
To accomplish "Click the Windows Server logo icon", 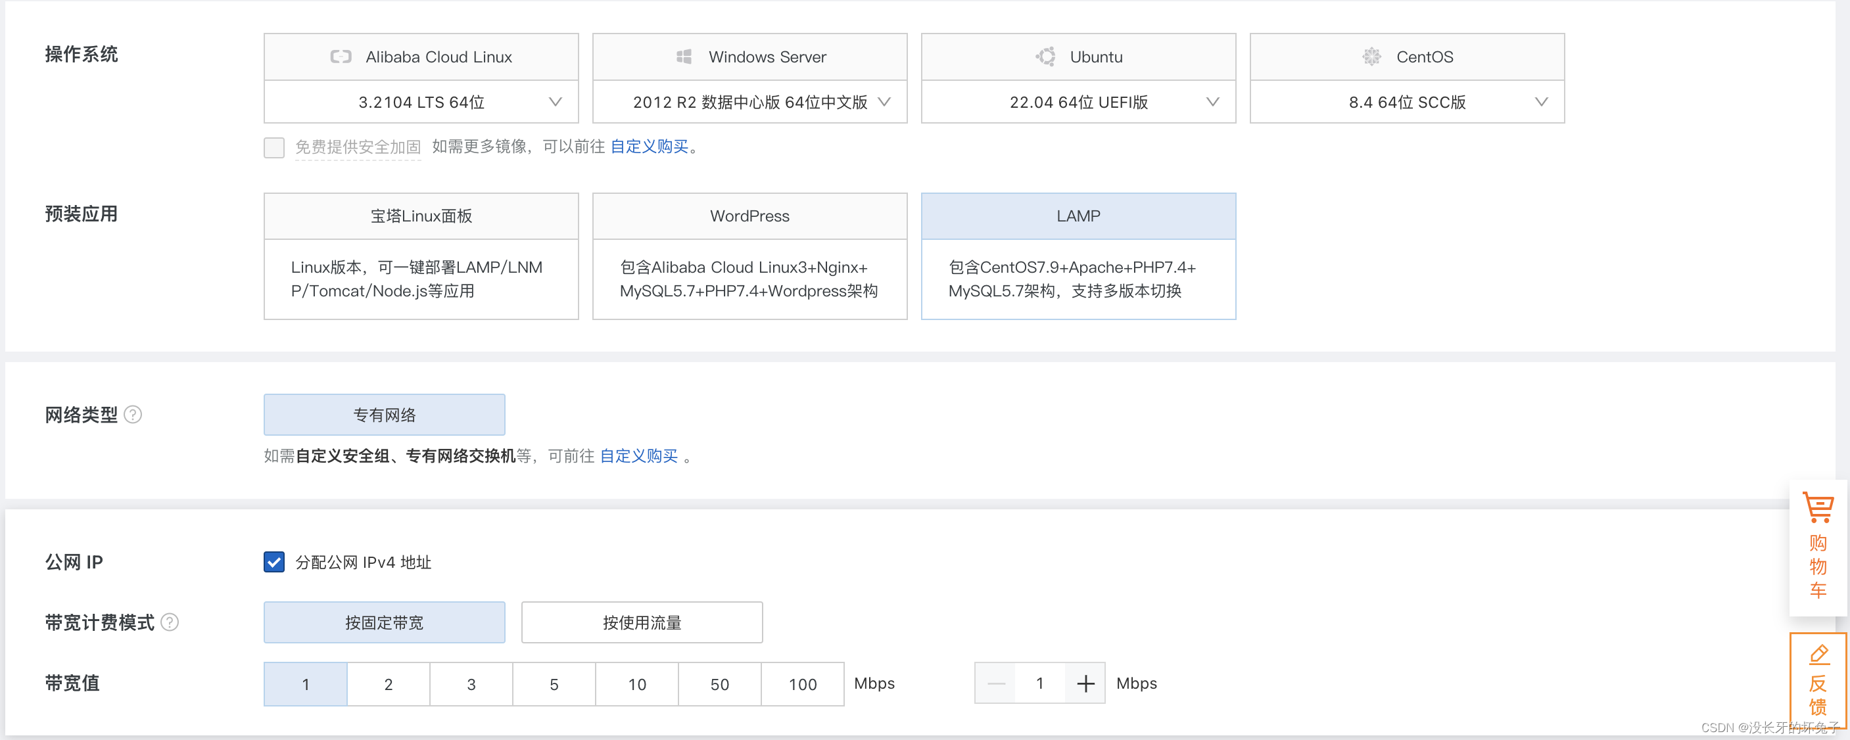I will [x=684, y=57].
